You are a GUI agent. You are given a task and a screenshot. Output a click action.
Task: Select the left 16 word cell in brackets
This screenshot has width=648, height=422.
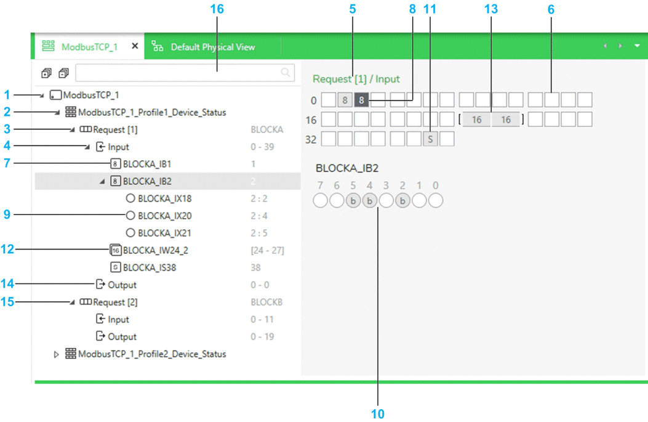pyautogui.click(x=476, y=120)
